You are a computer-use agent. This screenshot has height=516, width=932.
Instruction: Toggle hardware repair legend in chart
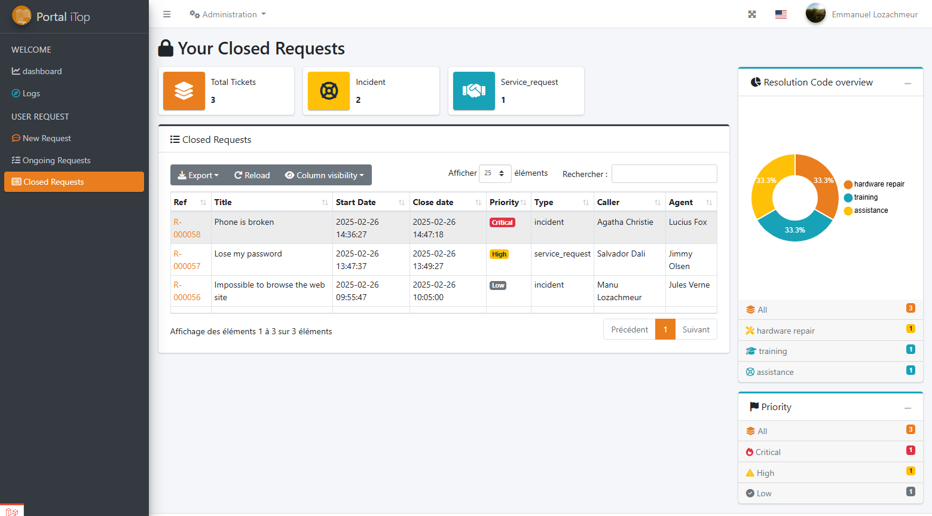[874, 184]
